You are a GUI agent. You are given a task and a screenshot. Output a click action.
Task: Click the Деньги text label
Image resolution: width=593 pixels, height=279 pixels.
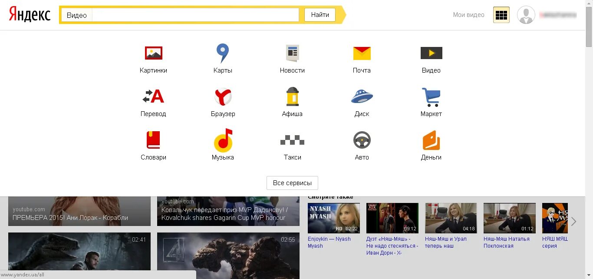431,157
